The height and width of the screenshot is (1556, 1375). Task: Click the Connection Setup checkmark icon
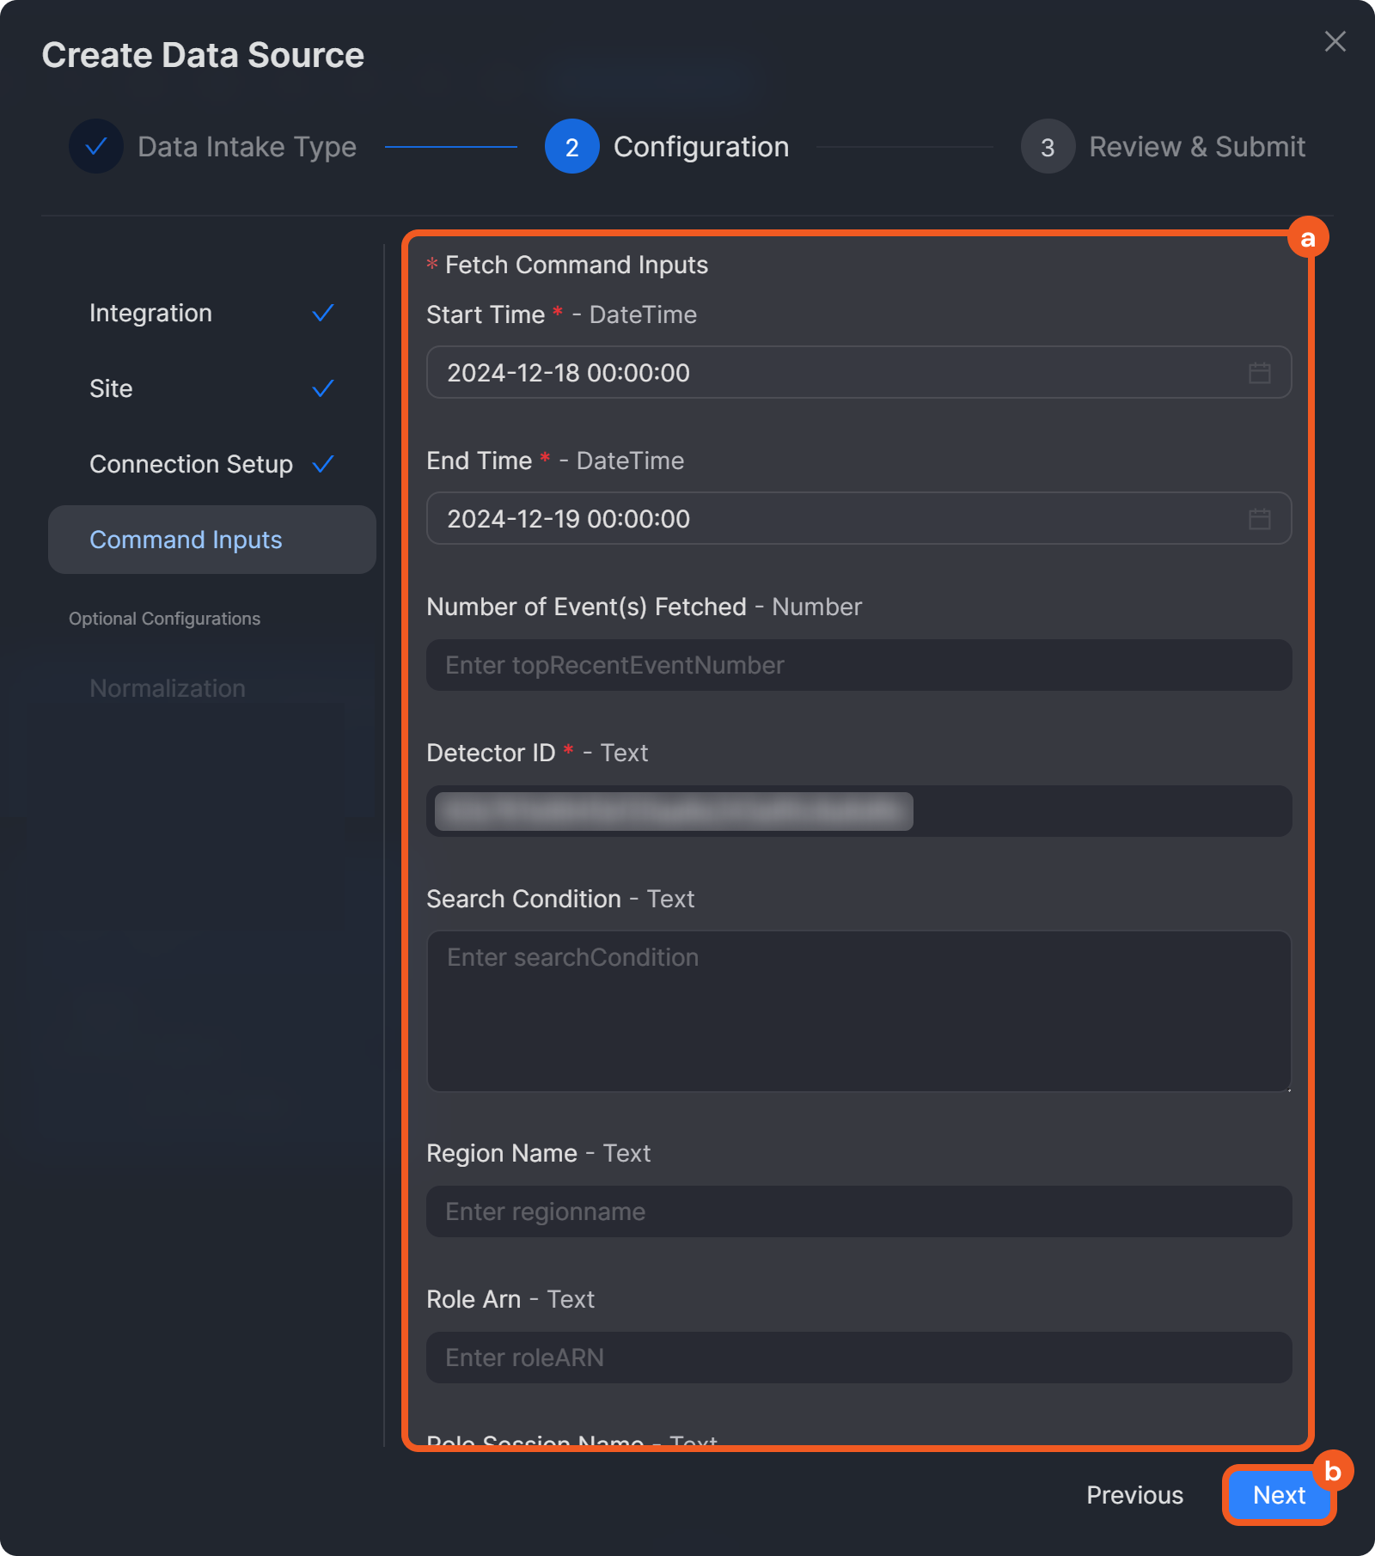tap(323, 464)
